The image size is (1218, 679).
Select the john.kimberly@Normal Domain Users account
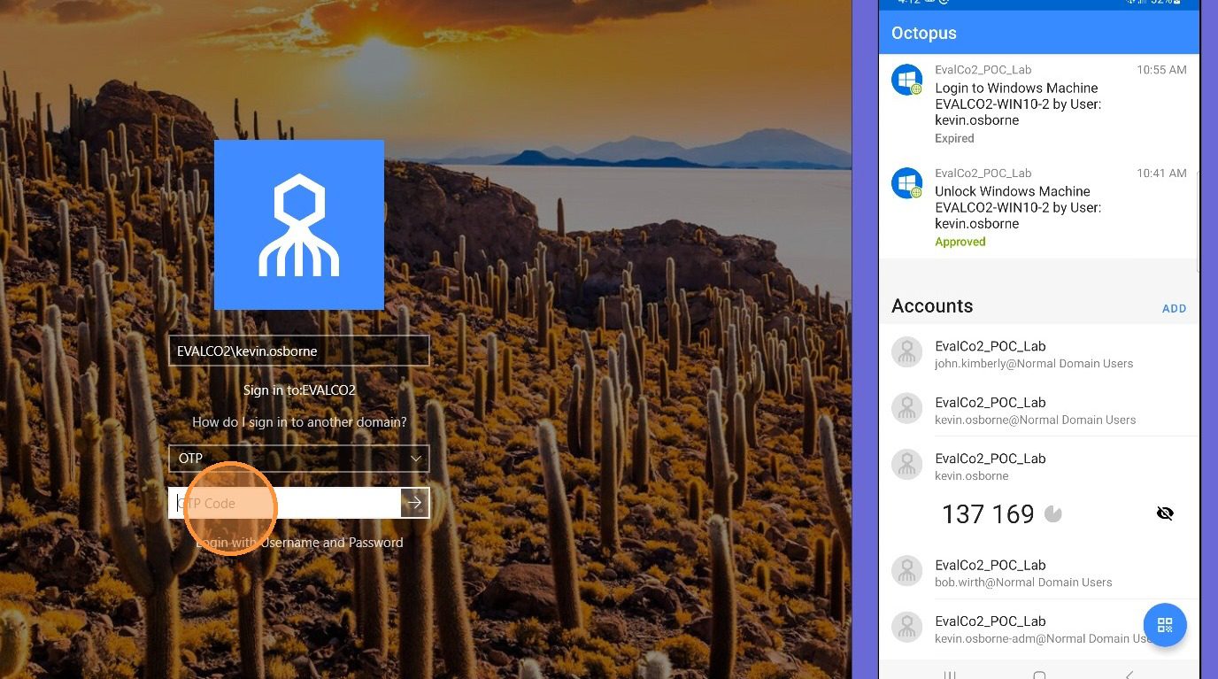click(1039, 353)
